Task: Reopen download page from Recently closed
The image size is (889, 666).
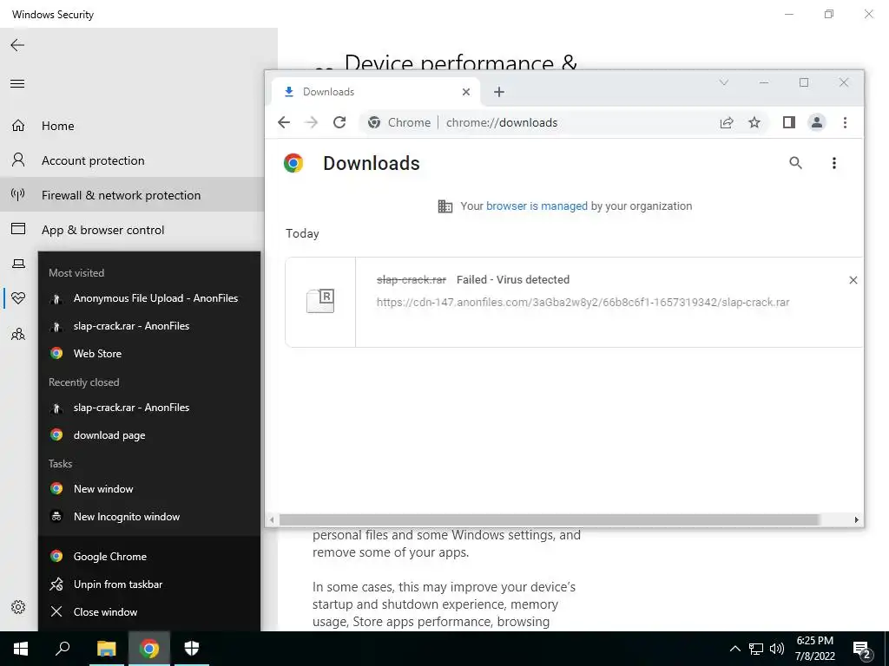Action: click(x=149, y=435)
